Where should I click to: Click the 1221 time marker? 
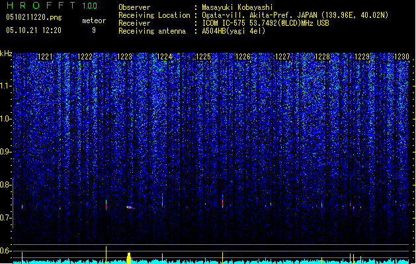46,57
